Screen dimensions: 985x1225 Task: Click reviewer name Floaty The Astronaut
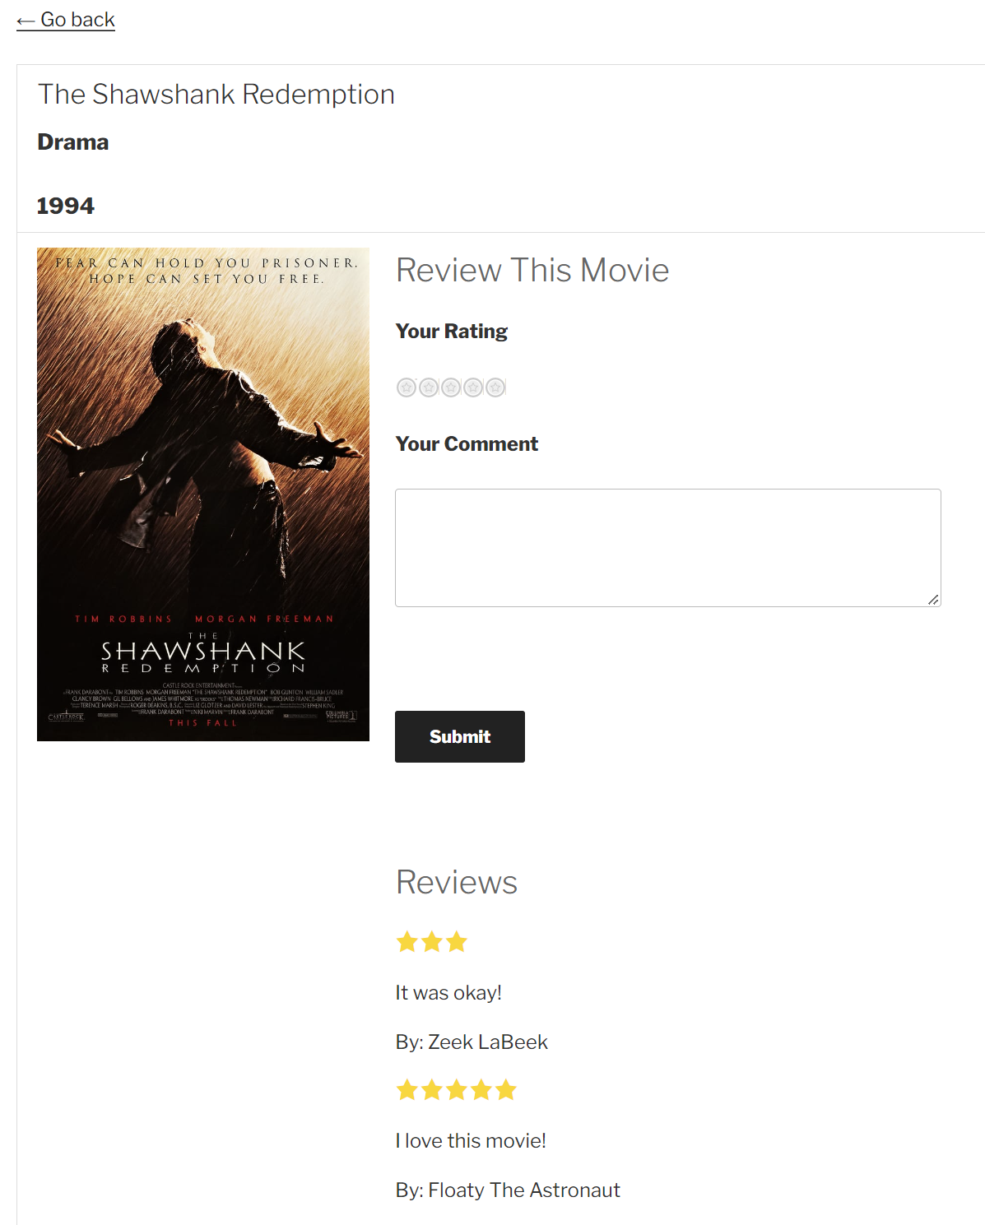click(523, 1190)
